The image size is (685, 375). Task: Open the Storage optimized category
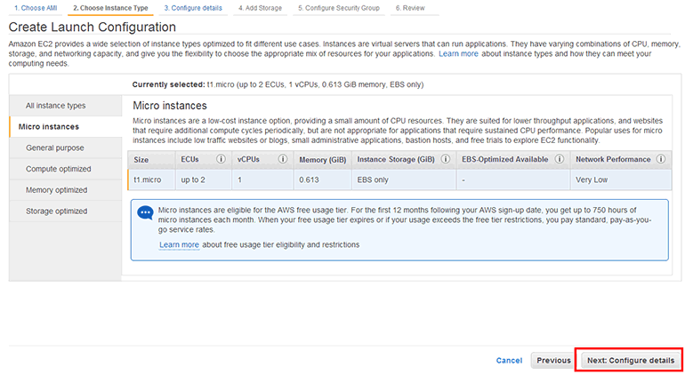[57, 211]
